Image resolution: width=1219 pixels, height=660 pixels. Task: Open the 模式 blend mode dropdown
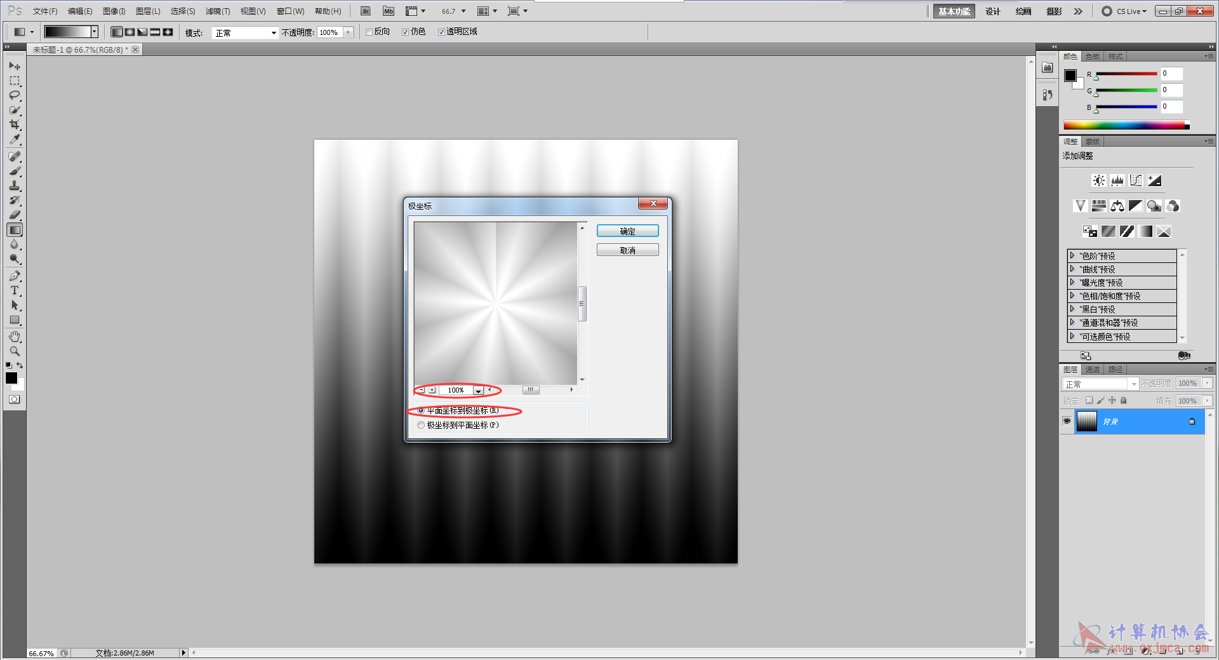[x=245, y=33]
